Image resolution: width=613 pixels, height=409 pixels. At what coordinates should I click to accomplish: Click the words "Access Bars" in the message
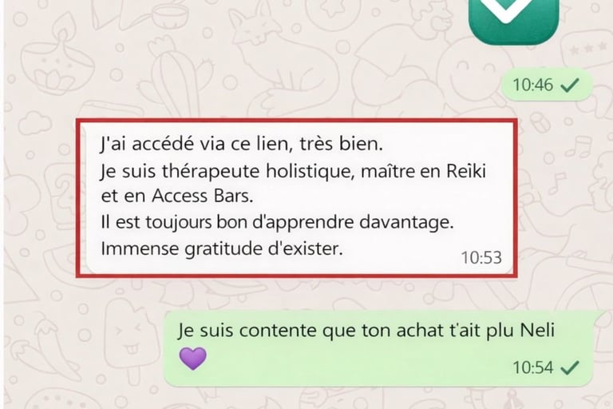203,196
